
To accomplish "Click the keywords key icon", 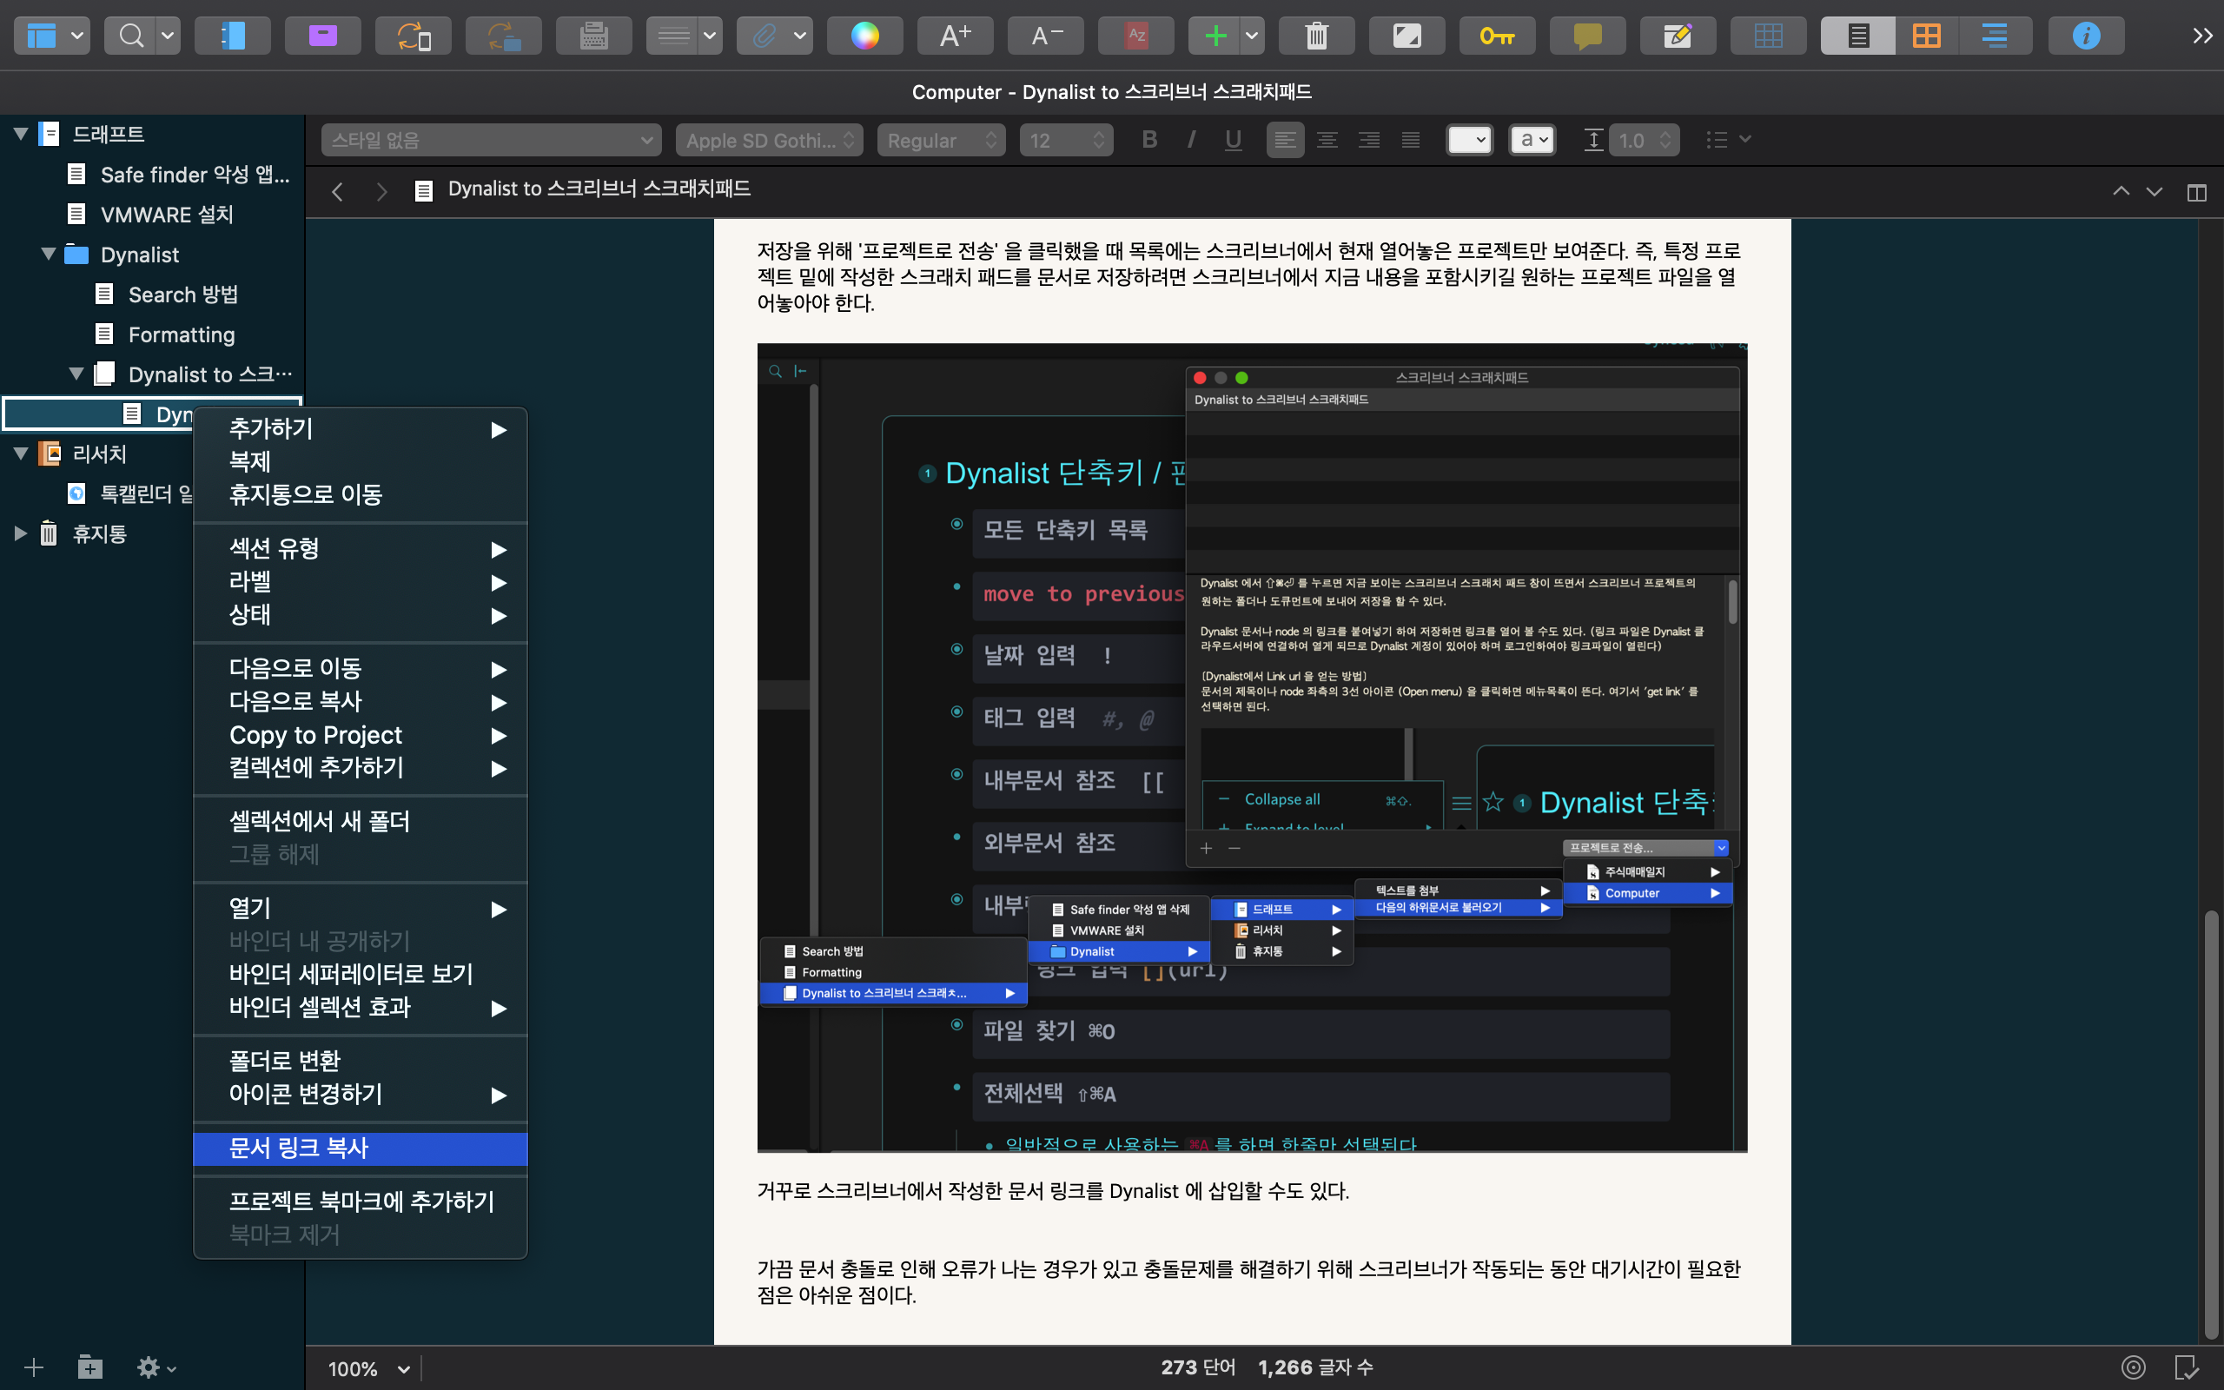I will point(1496,36).
